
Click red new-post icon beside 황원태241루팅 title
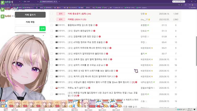pyautogui.click(x=96, y=25)
